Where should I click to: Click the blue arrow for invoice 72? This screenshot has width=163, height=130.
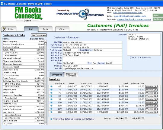(51, 89)
